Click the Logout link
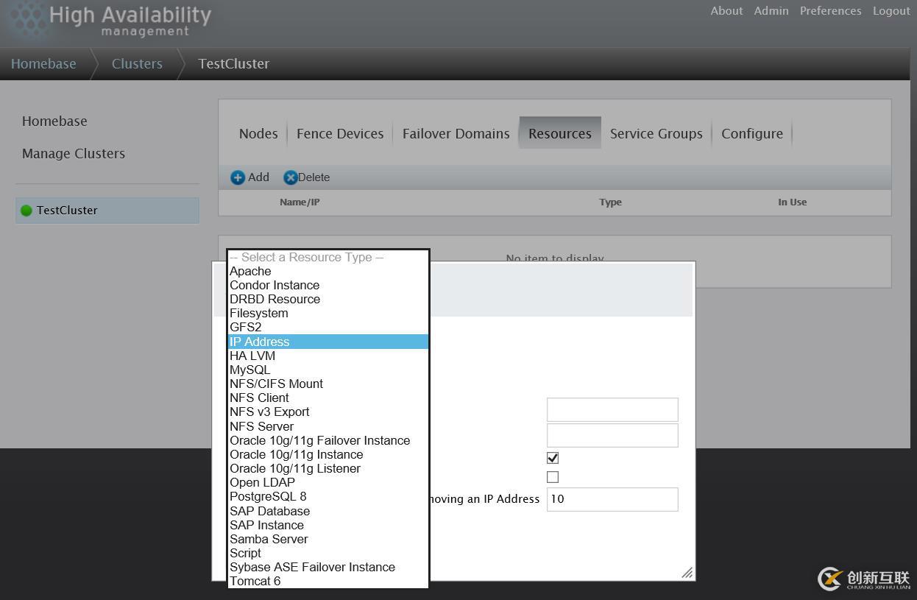917x600 pixels. click(891, 11)
